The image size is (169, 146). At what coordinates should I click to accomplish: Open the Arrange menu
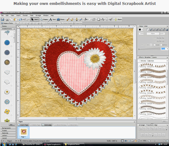pyautogui.click(x=38, y=15)
